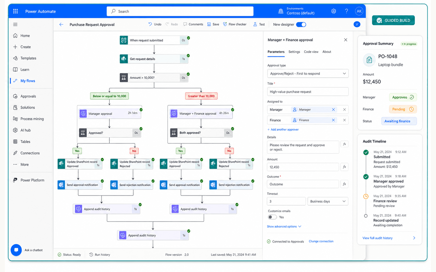Enable the Customize emails toggle
Image resolution: width=436 pixels, height=272 pixels.
tap(272, 217)
